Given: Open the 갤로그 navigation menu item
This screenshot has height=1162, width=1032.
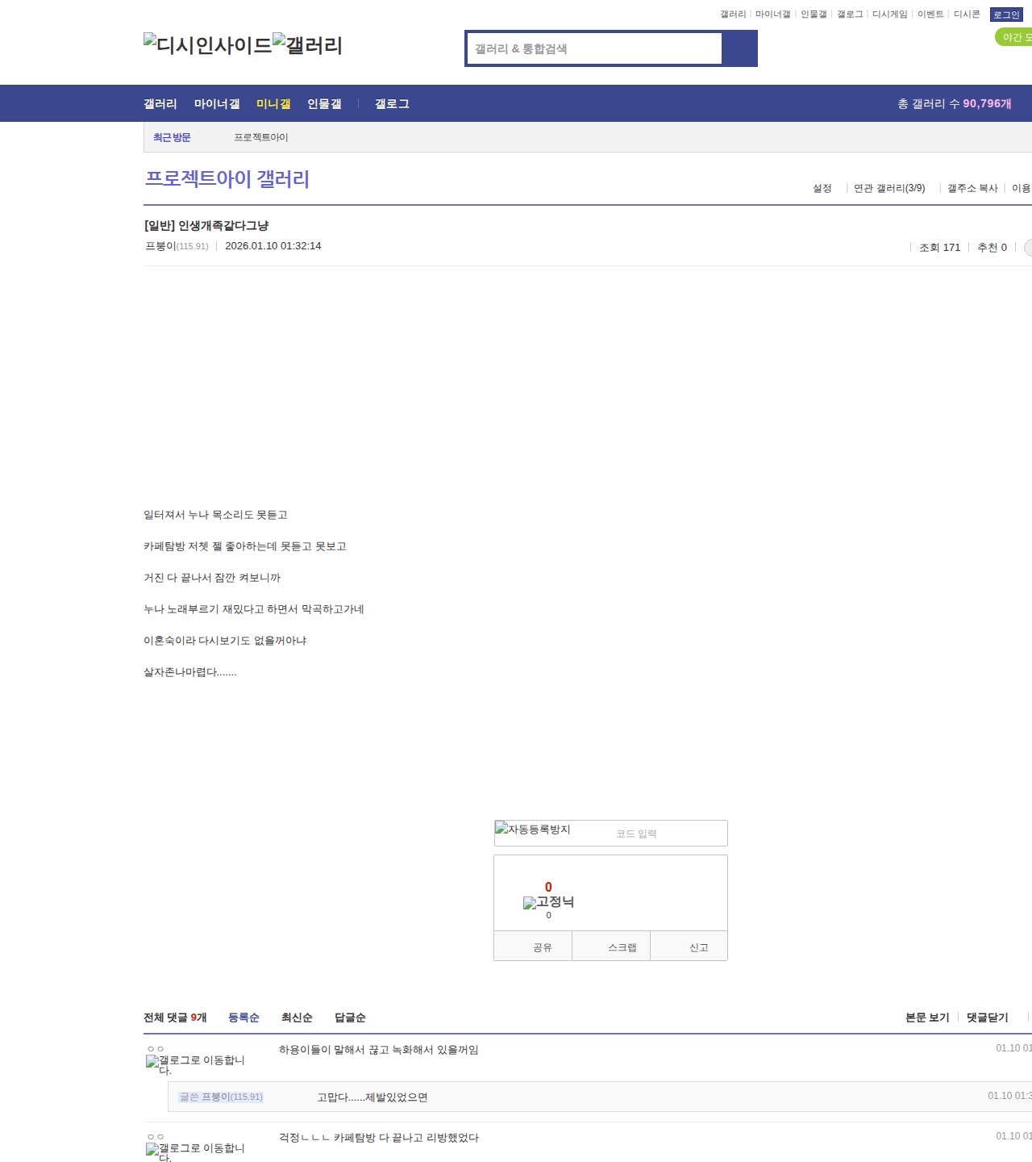Looking at the screenshot, I should point(392,103).
